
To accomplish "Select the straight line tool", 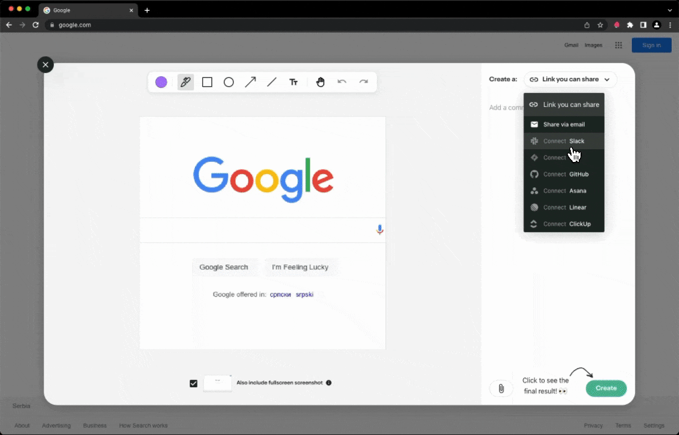I will (272, 82).
